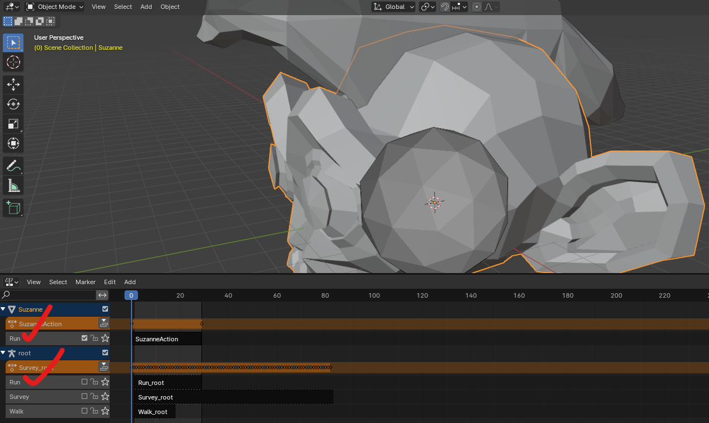
Task: Solo the Survey track star
Action: pyautogui.click(x=105, y=396)
